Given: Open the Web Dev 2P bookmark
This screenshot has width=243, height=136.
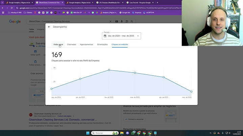Looking at the screenshot, I should click(x=76, y=13).
